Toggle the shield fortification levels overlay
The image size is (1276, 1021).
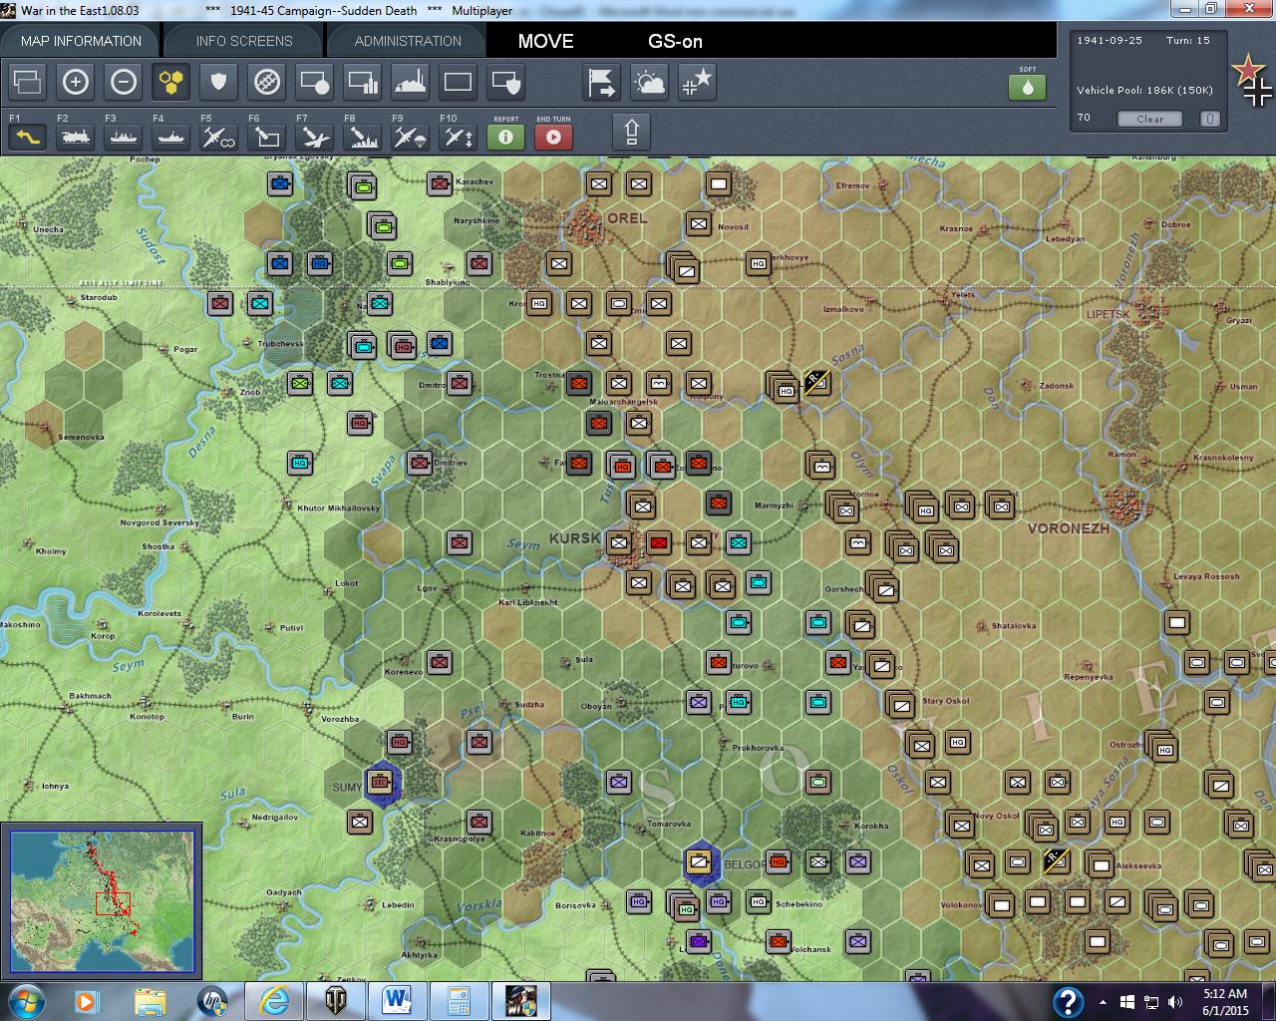click(x=219, y=82)
